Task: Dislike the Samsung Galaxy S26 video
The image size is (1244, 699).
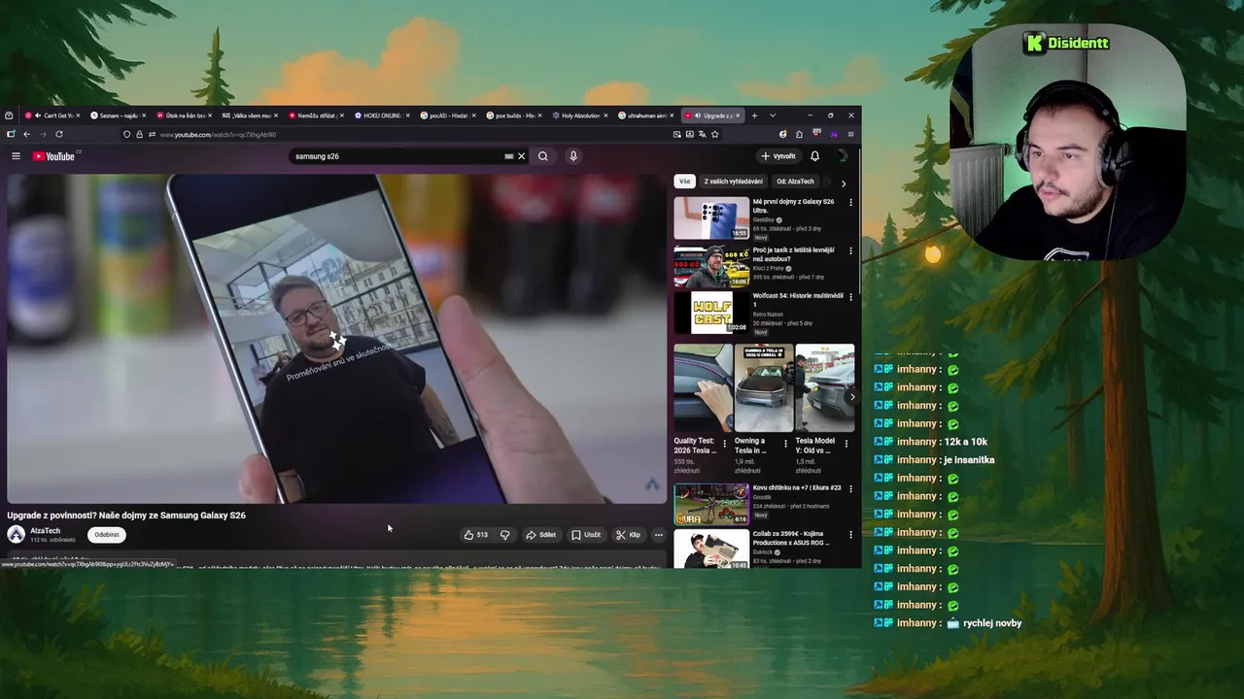Action: [504, 535]
